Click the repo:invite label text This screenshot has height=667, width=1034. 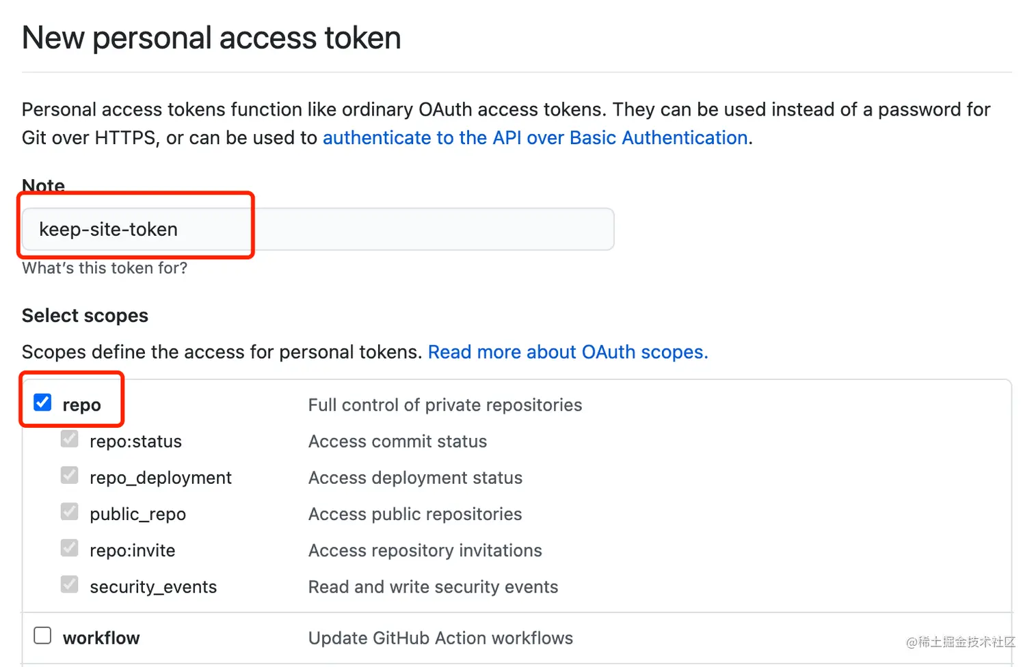pos(132,551)
